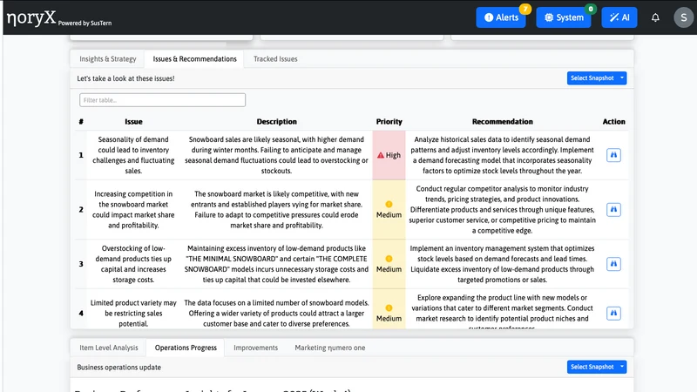Screen dimensions: 697x392
Task: Select Issues & Recommendations tab
Action: point(194,59)
